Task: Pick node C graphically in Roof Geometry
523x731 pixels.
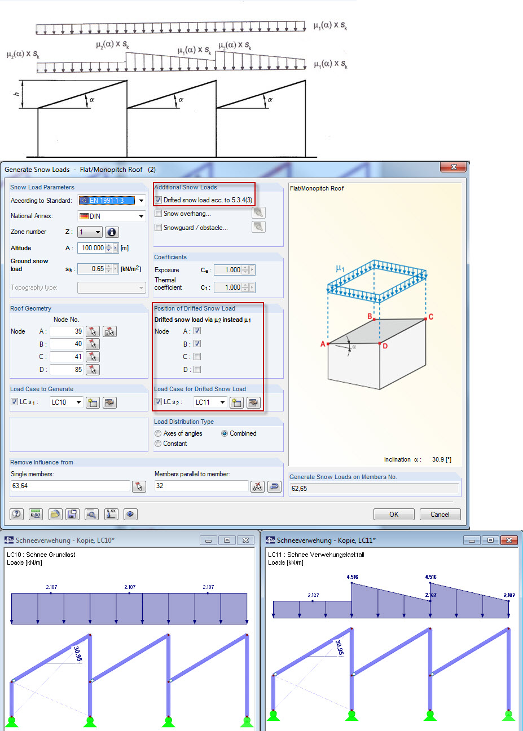Action: coord(93,357)
